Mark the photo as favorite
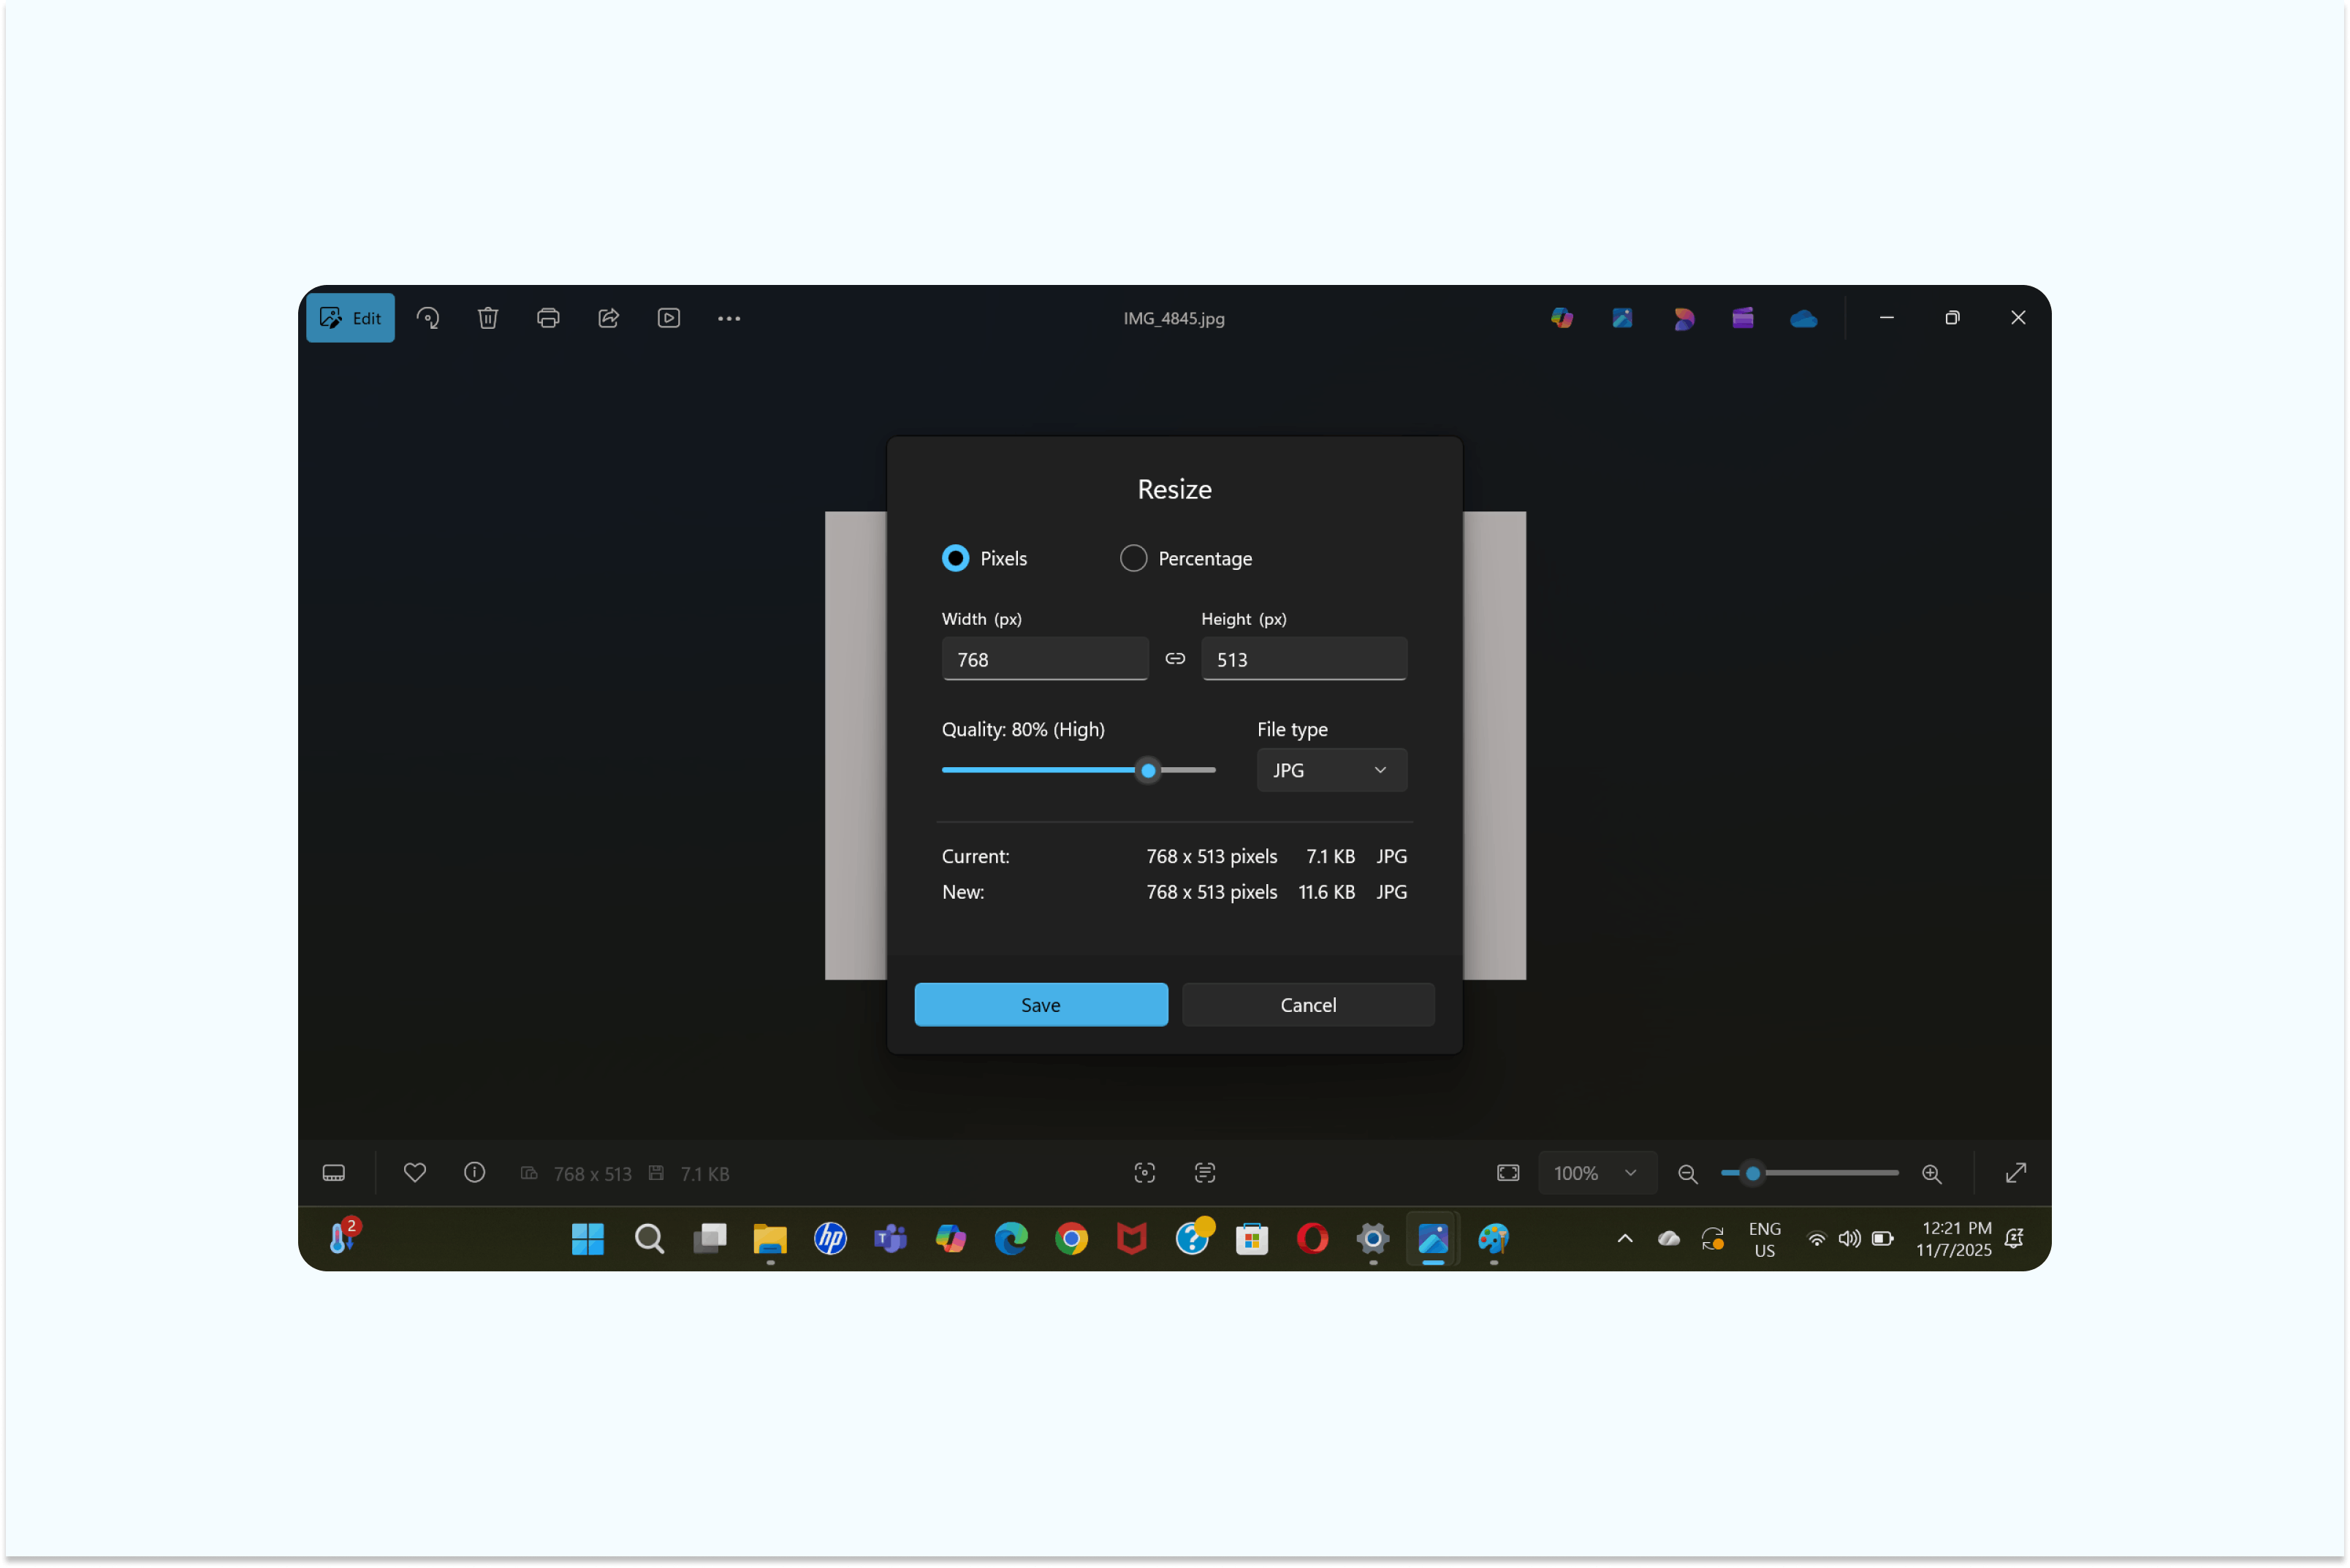2350x1568 pixels. click(415, 1173)
